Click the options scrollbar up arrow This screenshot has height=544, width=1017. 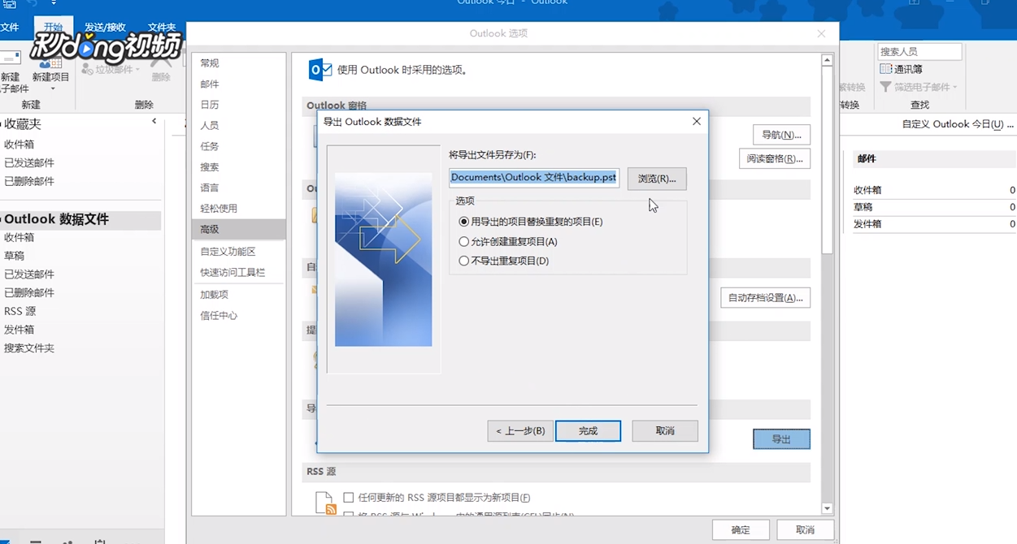point(827,60)
